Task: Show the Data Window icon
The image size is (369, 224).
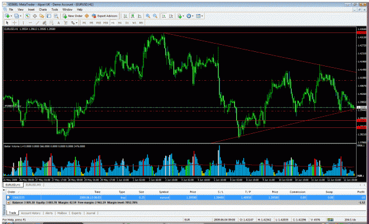Action: [x=35, y=16]
